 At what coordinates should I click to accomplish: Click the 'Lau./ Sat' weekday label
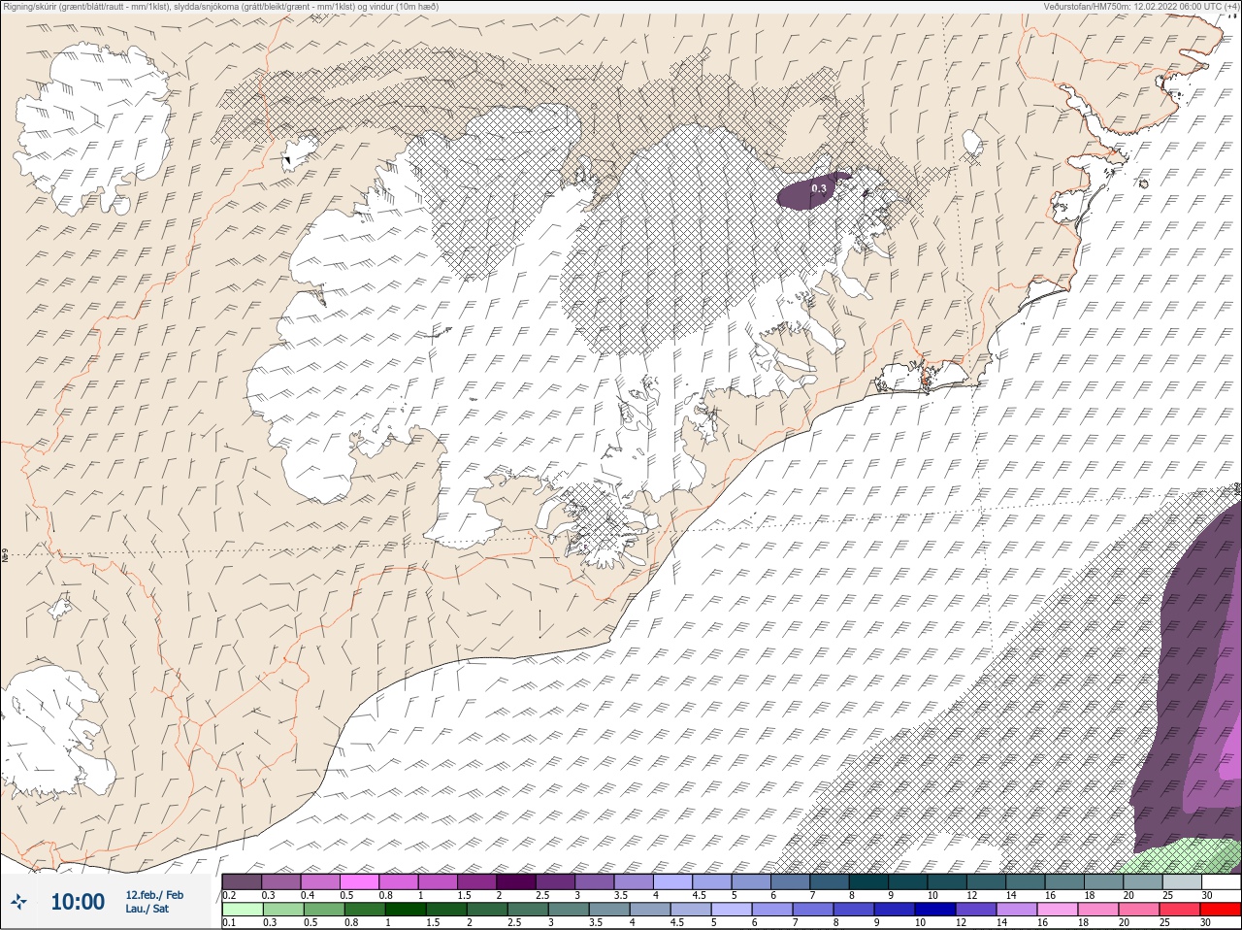pyautogui.click(x=147, y=909)
